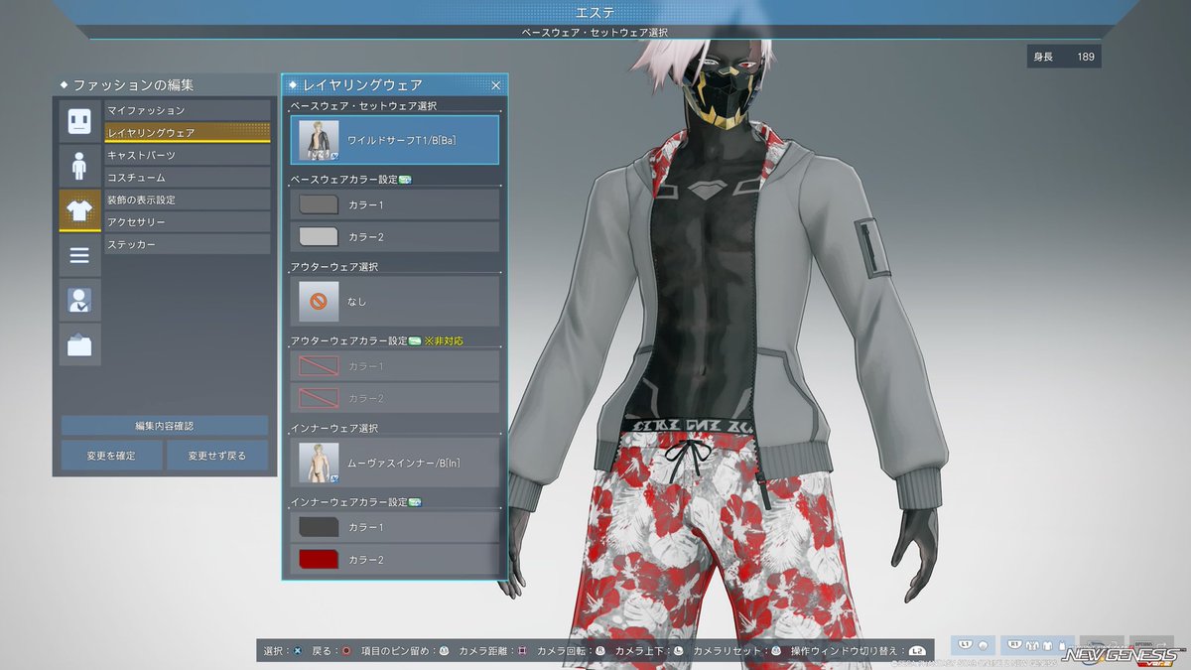
Task: Click the エステ title header
Action: tap(595, 11)
